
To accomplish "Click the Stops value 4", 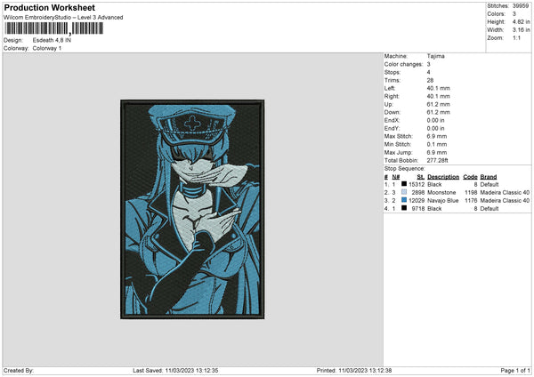I will click(x=428, y=73).
